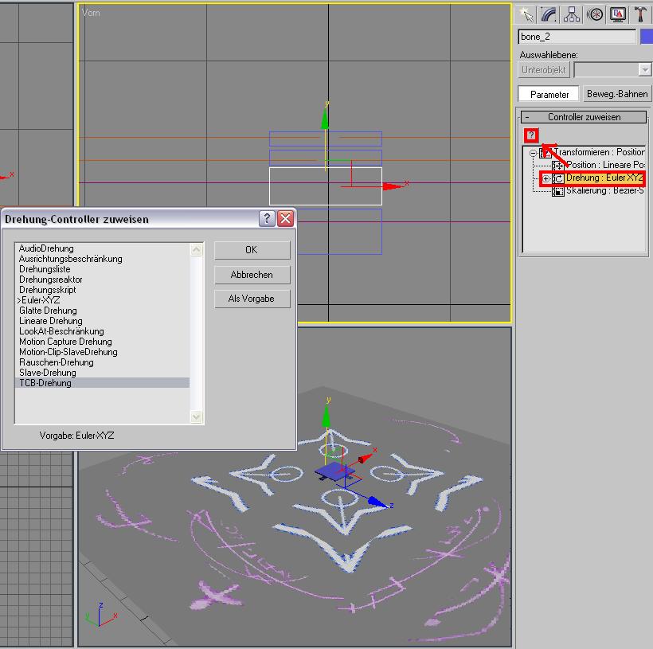Viewport: 653px width, 649px height.
Task: Select Skalierung : Bezier track
Action: (x=604, y=191)
